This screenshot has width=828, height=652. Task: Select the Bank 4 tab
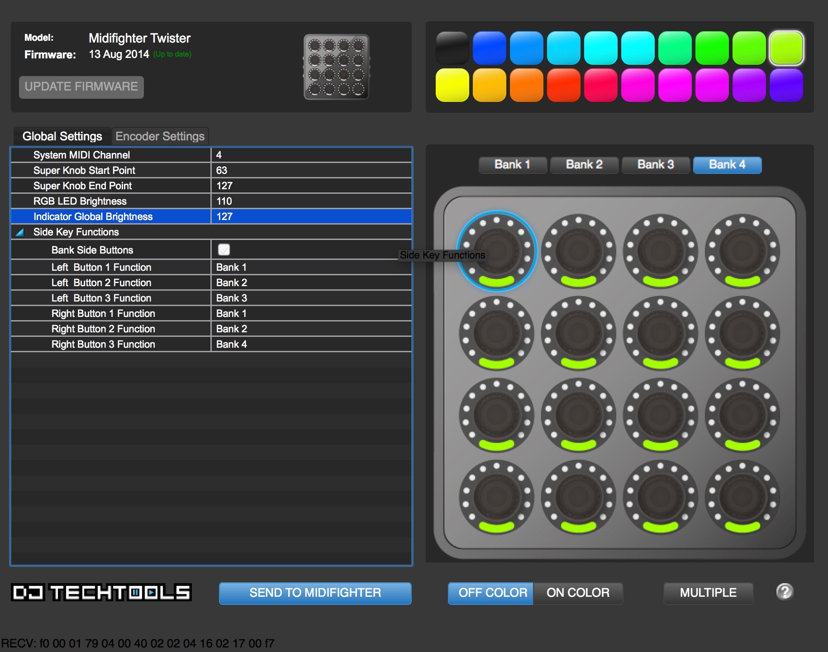coord(727,165)
